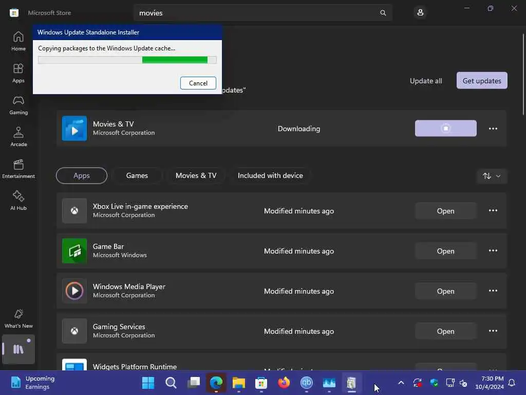Click Update all

click(426, 81)
